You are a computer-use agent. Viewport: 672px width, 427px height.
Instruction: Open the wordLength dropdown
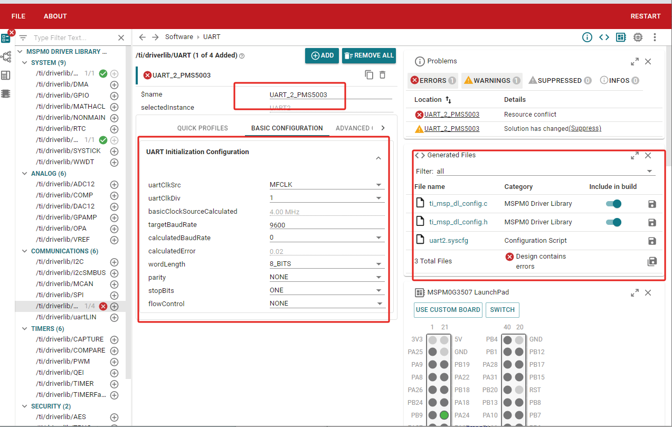327,264
